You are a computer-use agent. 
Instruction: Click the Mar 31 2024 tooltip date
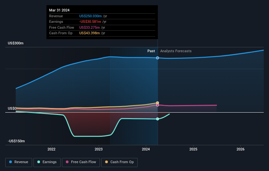pyautogui.click(x=59, y=10)
